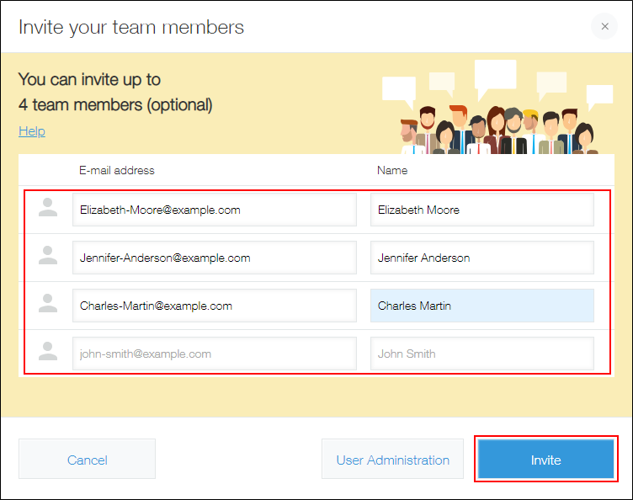Click the person icon beside Elizabeth Moore's row
Viewport: 633px width, 500px height.
pyautogui.click(x=49, y=209)
